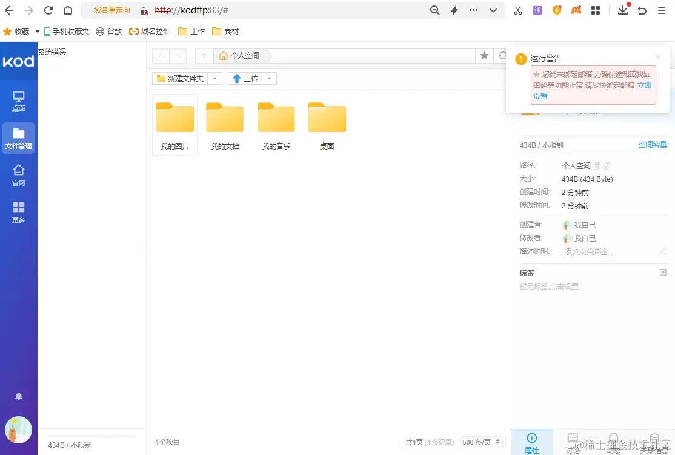Open the 桌面 desktop sidebar item
The width and height of the screenshot is (675, 455).
(19, 102)
